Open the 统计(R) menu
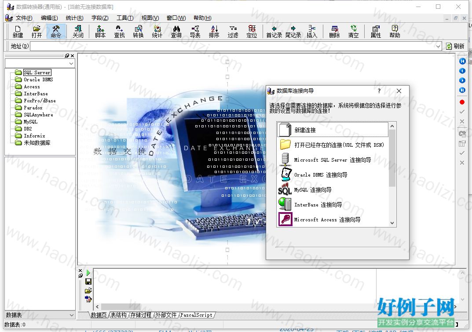 pyautogui.click(x=74, y=18)
